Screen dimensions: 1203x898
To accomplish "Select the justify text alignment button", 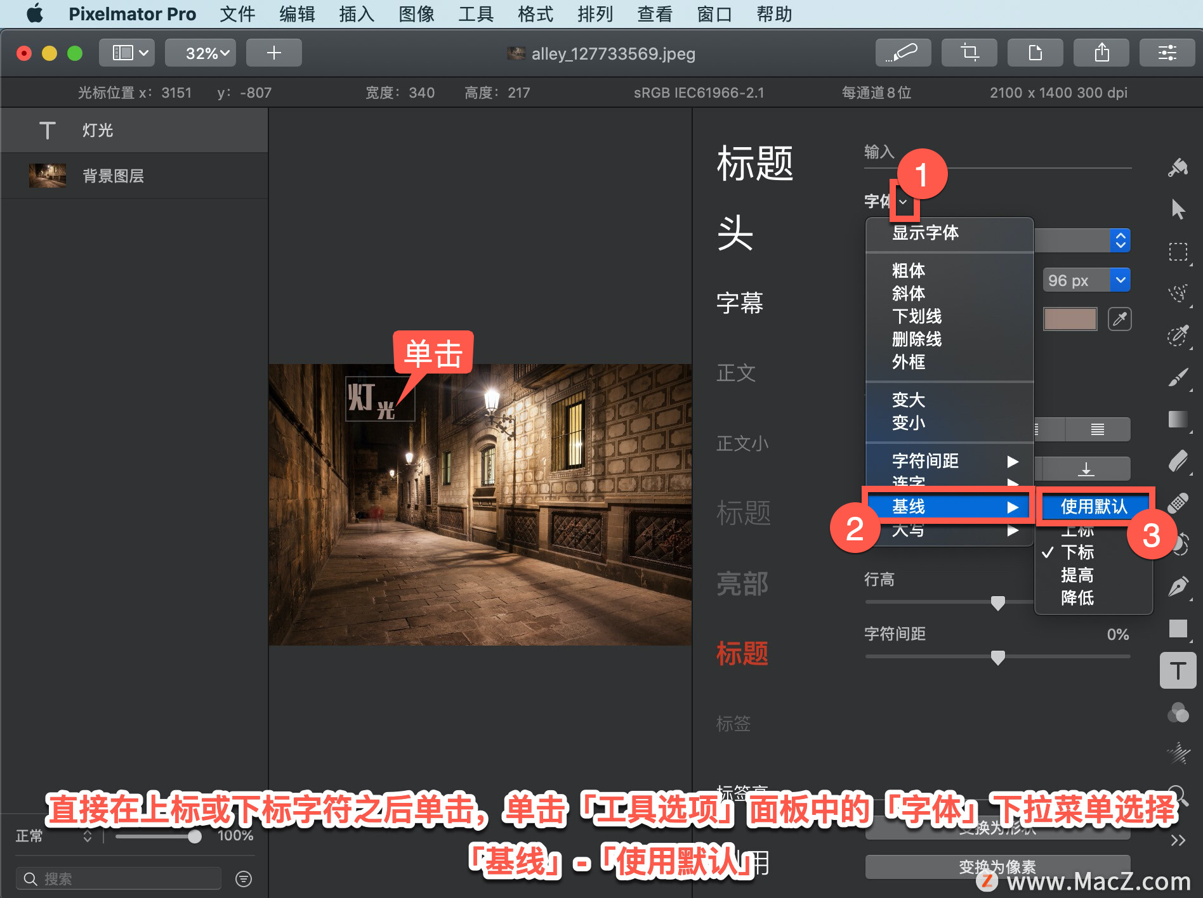I will [1098, 429].
